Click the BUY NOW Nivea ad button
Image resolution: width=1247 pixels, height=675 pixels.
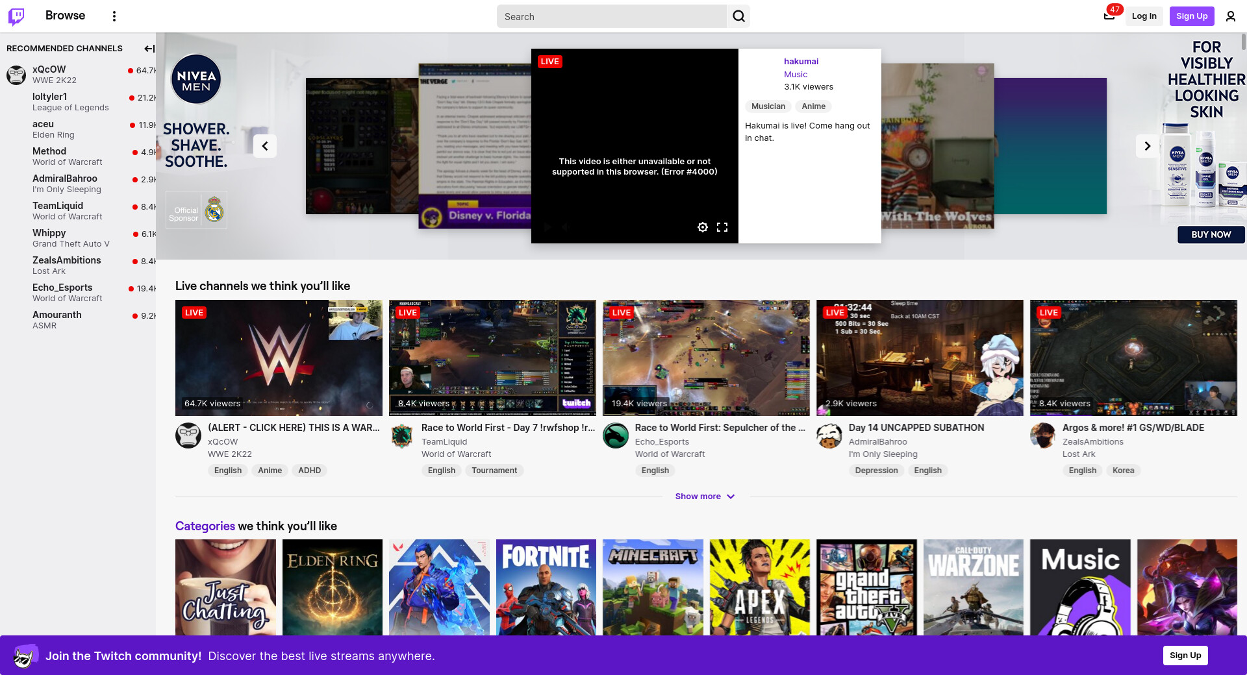pos(1211,235)
